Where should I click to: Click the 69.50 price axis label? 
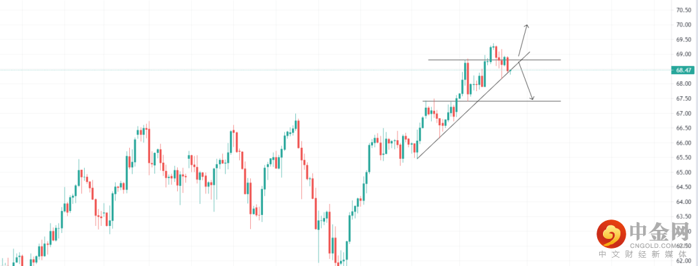(x=684, y=40)
